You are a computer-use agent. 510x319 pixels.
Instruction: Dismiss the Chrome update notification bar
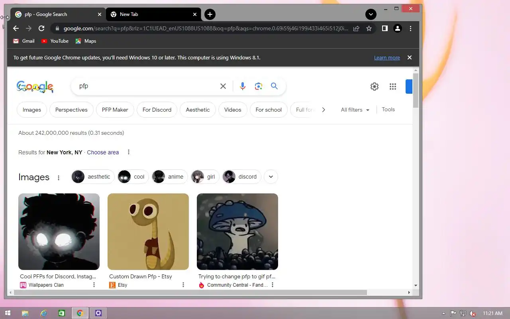(x=409, y=57)
